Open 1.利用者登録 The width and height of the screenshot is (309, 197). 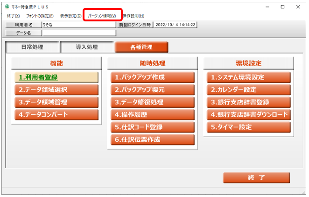[56, 77]
